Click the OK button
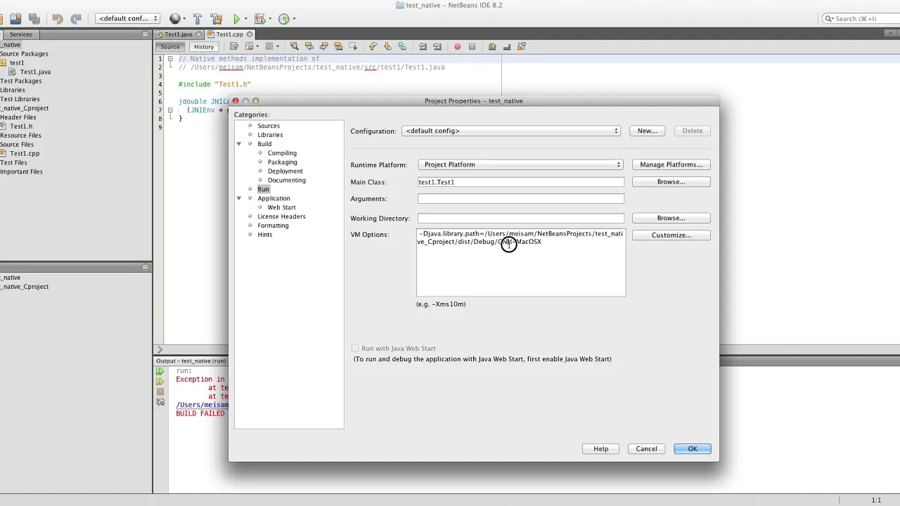 click(693, 449)
